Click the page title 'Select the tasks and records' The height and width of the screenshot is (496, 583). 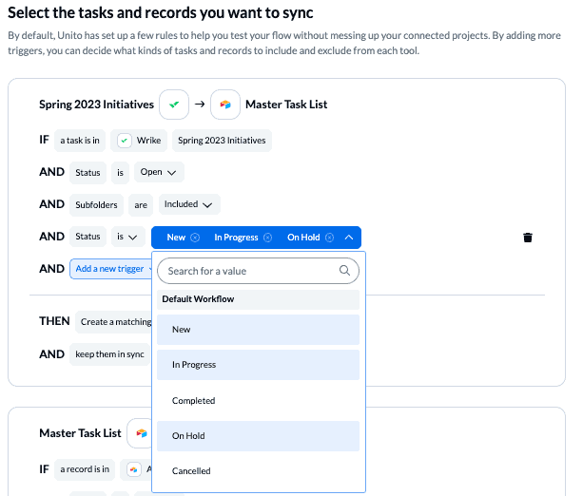click(160, 13)
